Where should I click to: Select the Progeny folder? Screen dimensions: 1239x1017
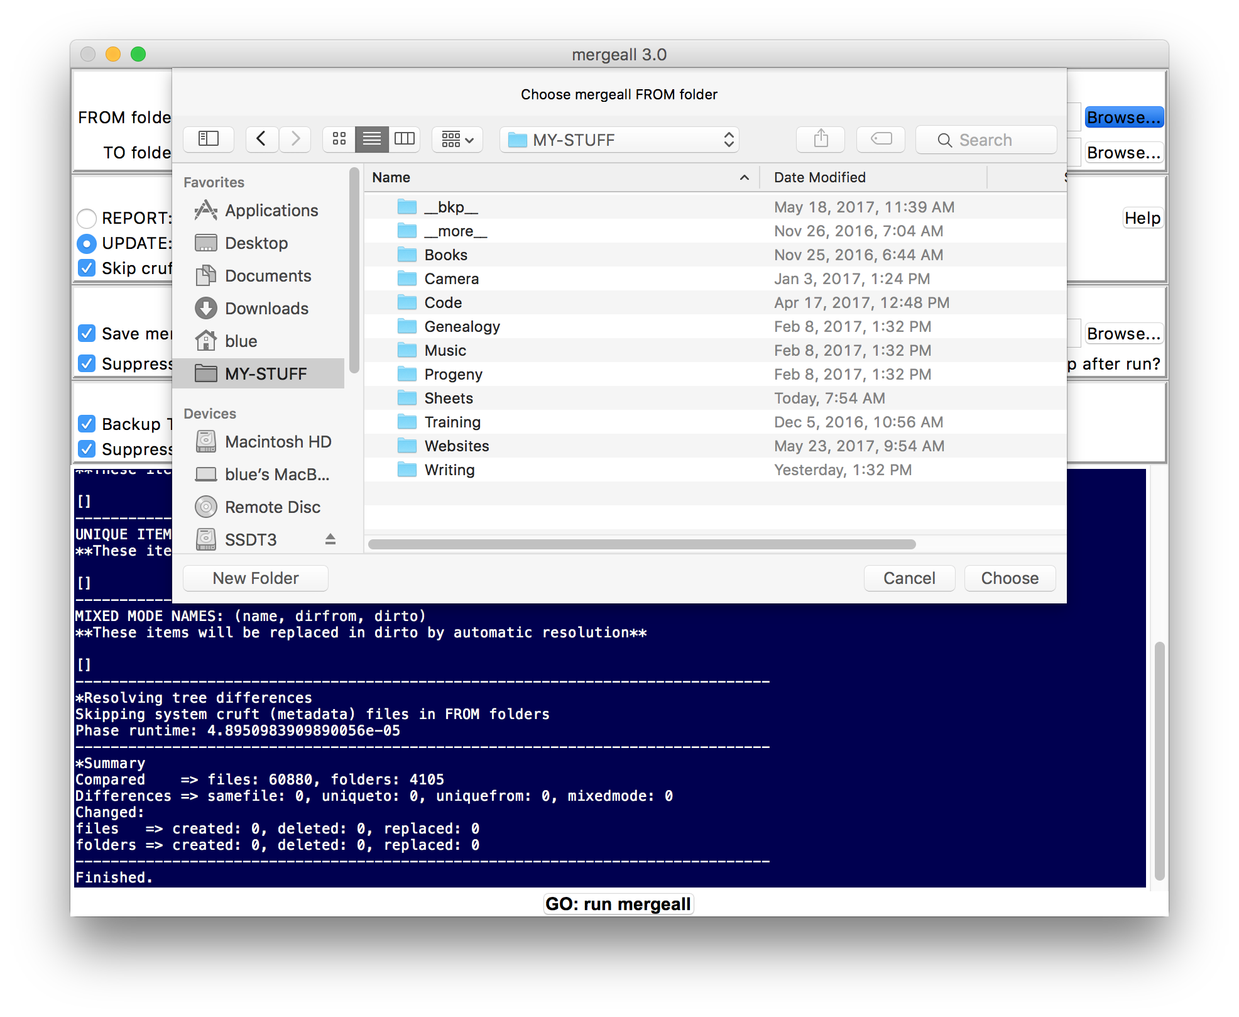pyautogui.click(x=715, y=374)
